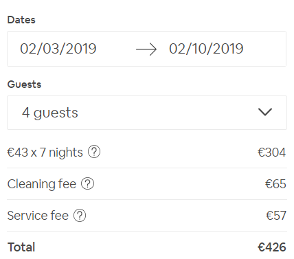Click the Cleaning fee label
The width and height of the screenshot is (294, 259).
[42, 184]
